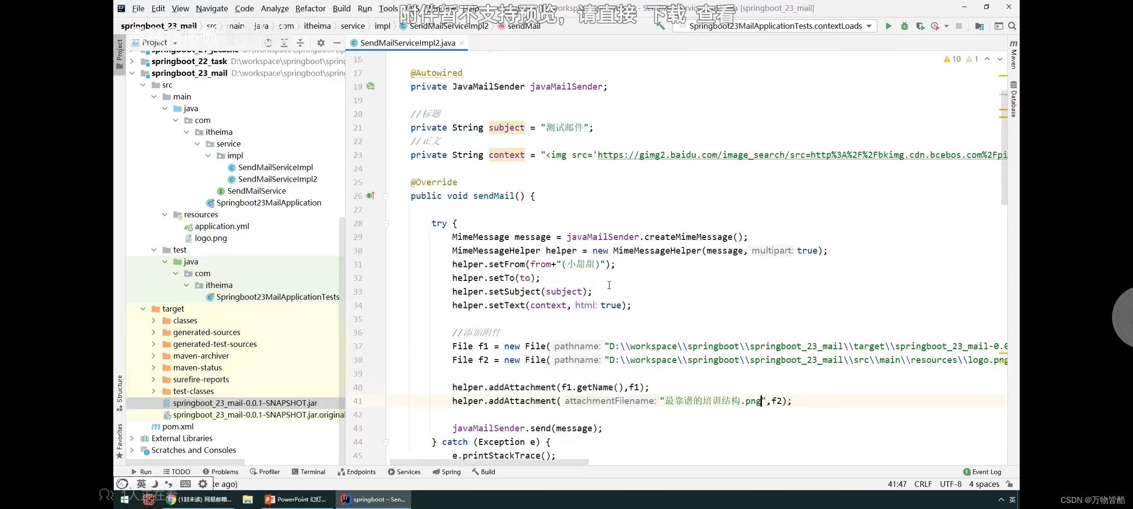
Task: Expand Scratches and Consoles node
Action: coord(132,450)
